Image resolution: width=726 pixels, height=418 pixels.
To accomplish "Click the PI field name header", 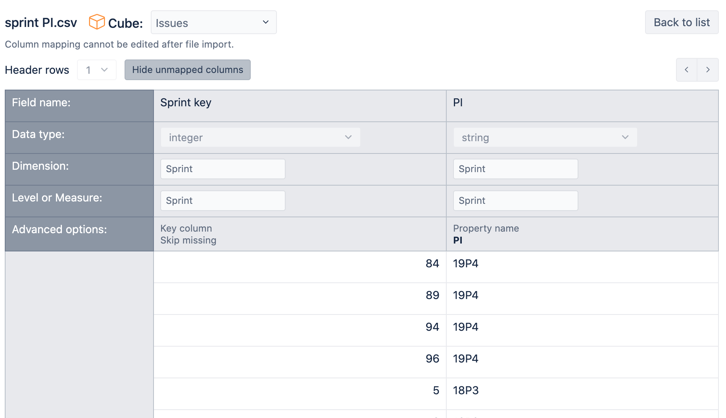I will click(x=458, y=102).
